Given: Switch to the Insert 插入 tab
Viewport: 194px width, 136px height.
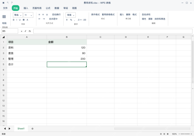Looking at the screenshot, I should [26, 8].
